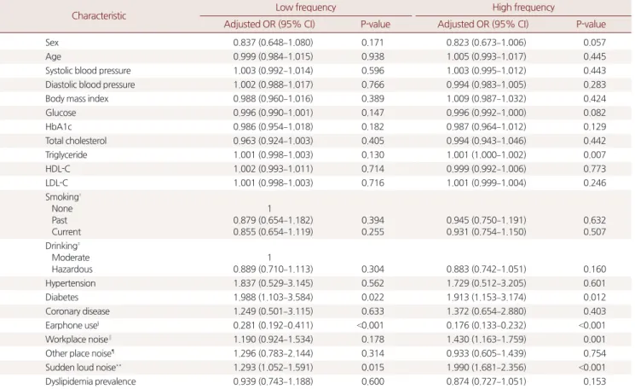Select the P-value 0.153
The image size is (635, 389).
(594, 381)
